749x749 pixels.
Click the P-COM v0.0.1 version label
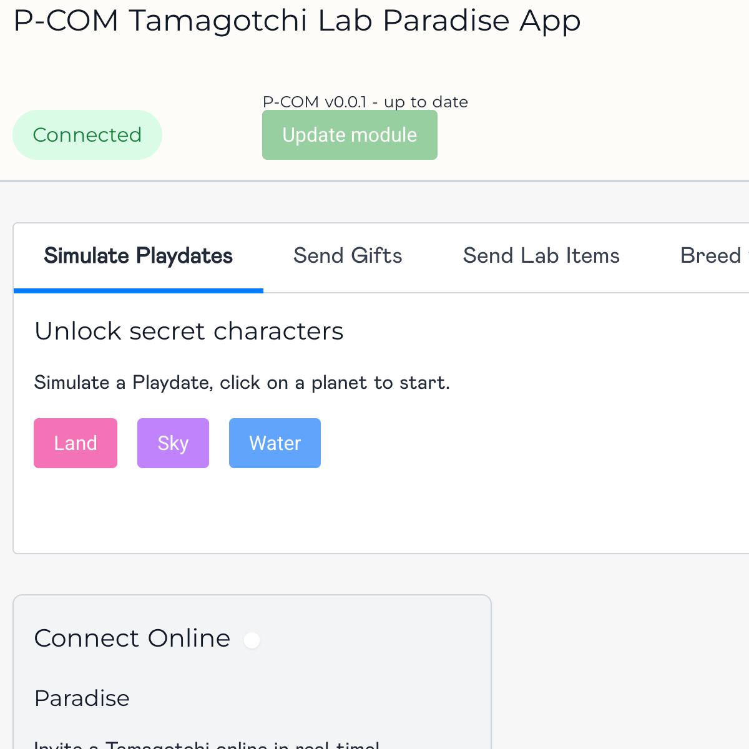[365, 102]
